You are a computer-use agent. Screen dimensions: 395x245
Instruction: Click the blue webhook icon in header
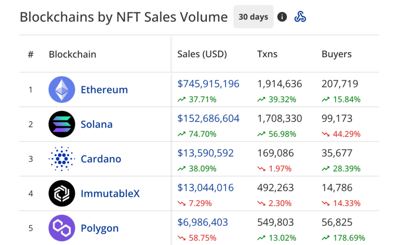pyautogui.click(x=300, y=17)
